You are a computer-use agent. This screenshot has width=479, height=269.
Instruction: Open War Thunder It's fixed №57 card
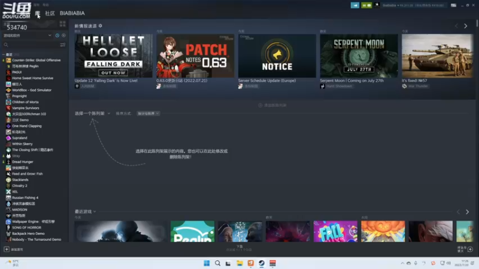tap(438, 56)
